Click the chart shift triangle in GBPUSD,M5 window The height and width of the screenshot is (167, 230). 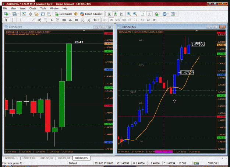pyautogui.click(x=197, y=31)
